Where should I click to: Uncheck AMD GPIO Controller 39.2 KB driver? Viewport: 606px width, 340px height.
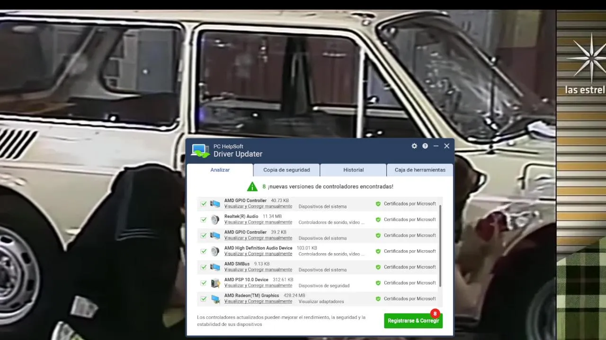204,236
